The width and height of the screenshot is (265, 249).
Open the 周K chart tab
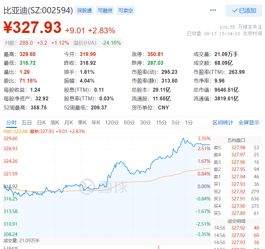pyautogui.click(x=55, y=122)
